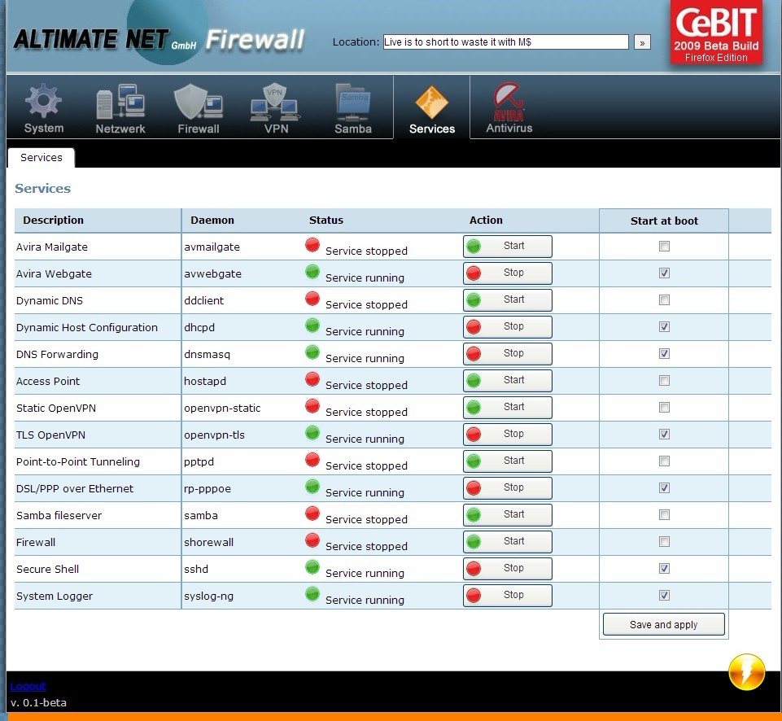
Task: Stop the TLS OpenVPN service
Action: (507, 435)
